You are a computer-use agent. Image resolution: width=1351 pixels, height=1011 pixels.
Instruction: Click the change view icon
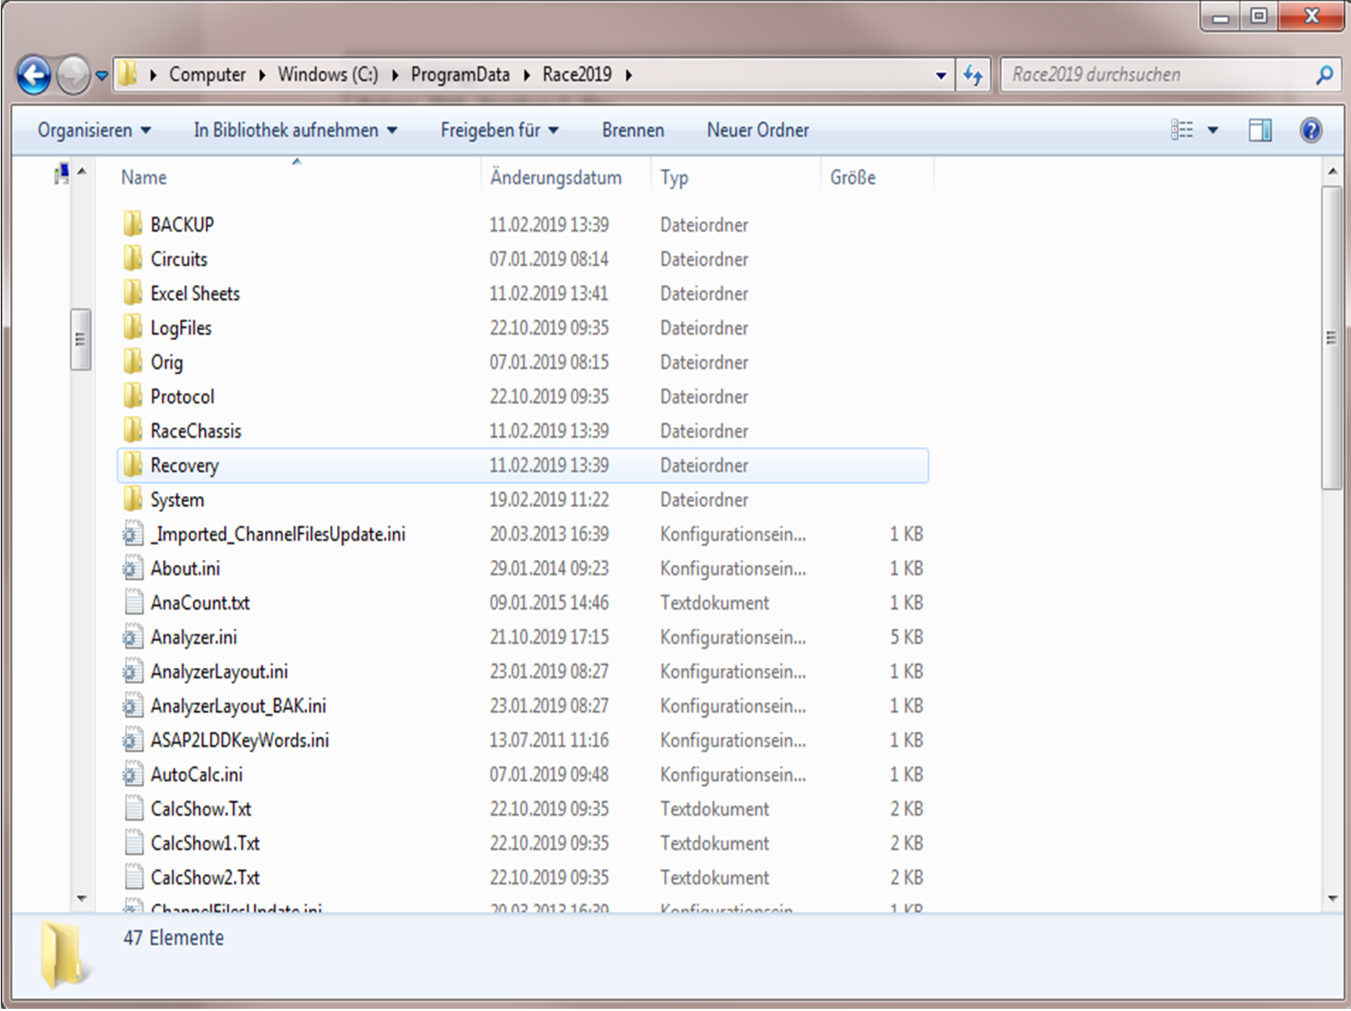click(1181, 130)
